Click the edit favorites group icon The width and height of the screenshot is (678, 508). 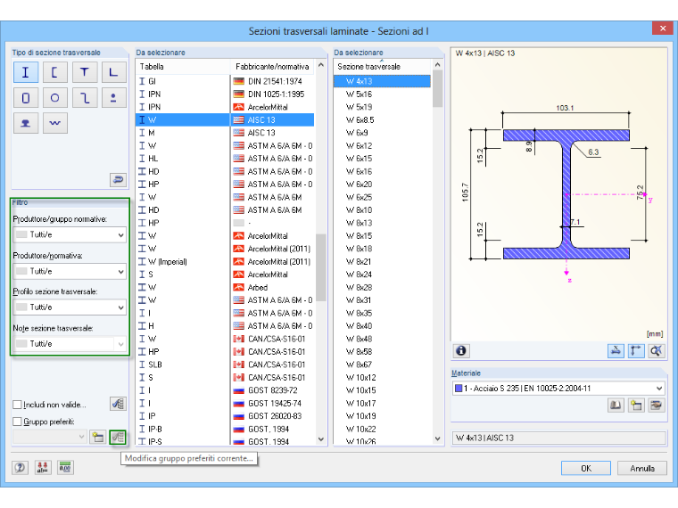click(118, 438)
